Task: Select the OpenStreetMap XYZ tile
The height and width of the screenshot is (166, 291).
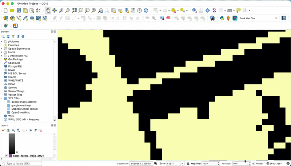Action: (x=21, y=112)
